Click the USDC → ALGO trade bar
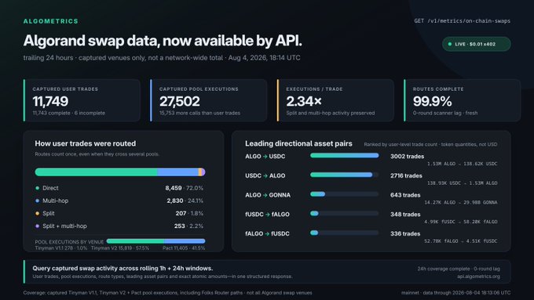The width and height of the screenshot is (534, 300). (342, 175)
